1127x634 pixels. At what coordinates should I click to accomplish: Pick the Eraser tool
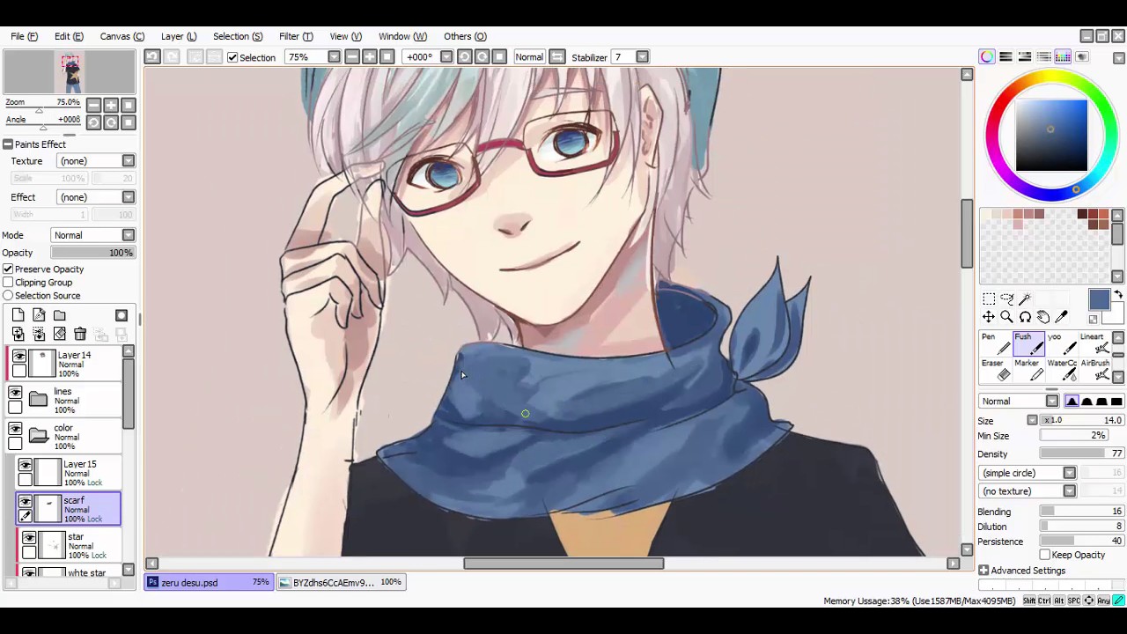[x=995, y=370]
